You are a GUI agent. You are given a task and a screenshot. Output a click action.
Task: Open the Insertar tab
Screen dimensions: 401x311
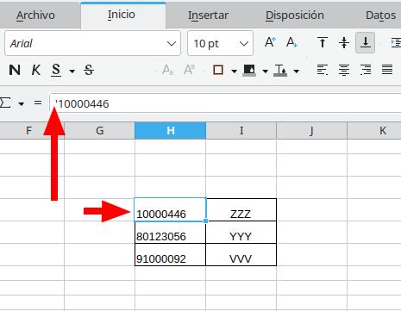point(208,16)
